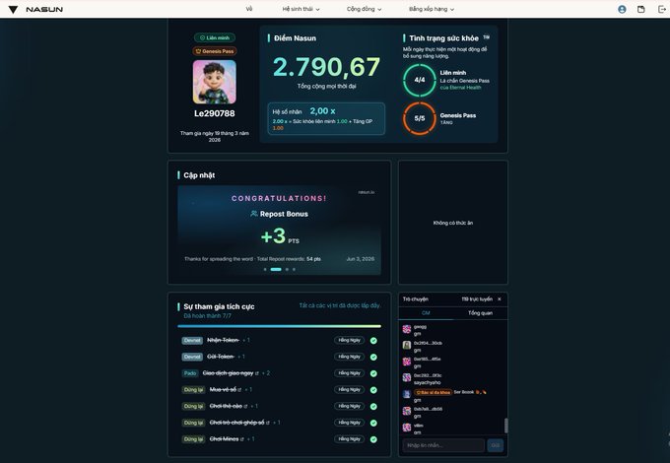The image size is (670, 463).
Task: Click the Repost Bonus people icon
Action: click(x=254, y=214)
